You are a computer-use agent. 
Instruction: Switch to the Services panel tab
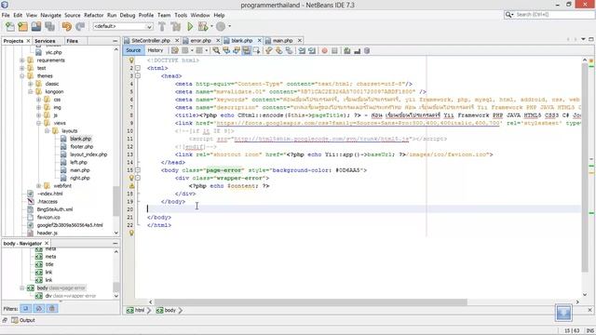pyautogui.click(x=45, y=41)
